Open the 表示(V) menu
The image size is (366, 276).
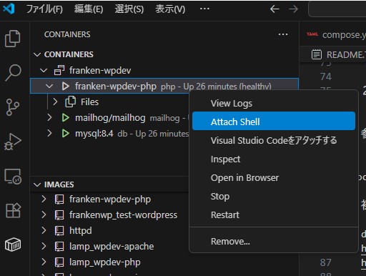coord(170,9)
